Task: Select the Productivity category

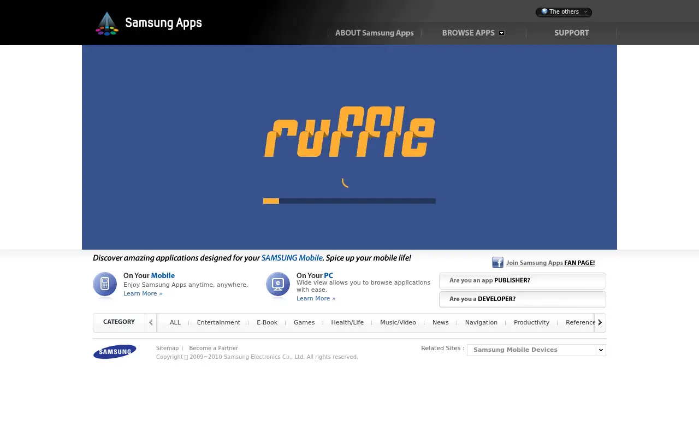Action: pyautogui.click(x=531, y=322)
